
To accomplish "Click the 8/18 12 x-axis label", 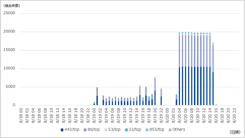I will tap(58, 116).
